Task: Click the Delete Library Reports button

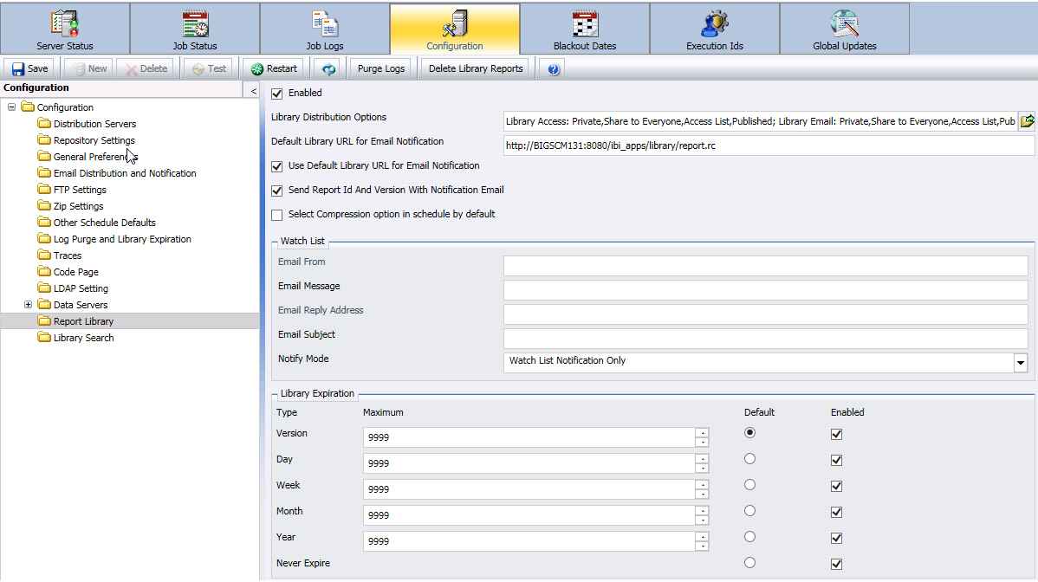Action: [476, 68]
